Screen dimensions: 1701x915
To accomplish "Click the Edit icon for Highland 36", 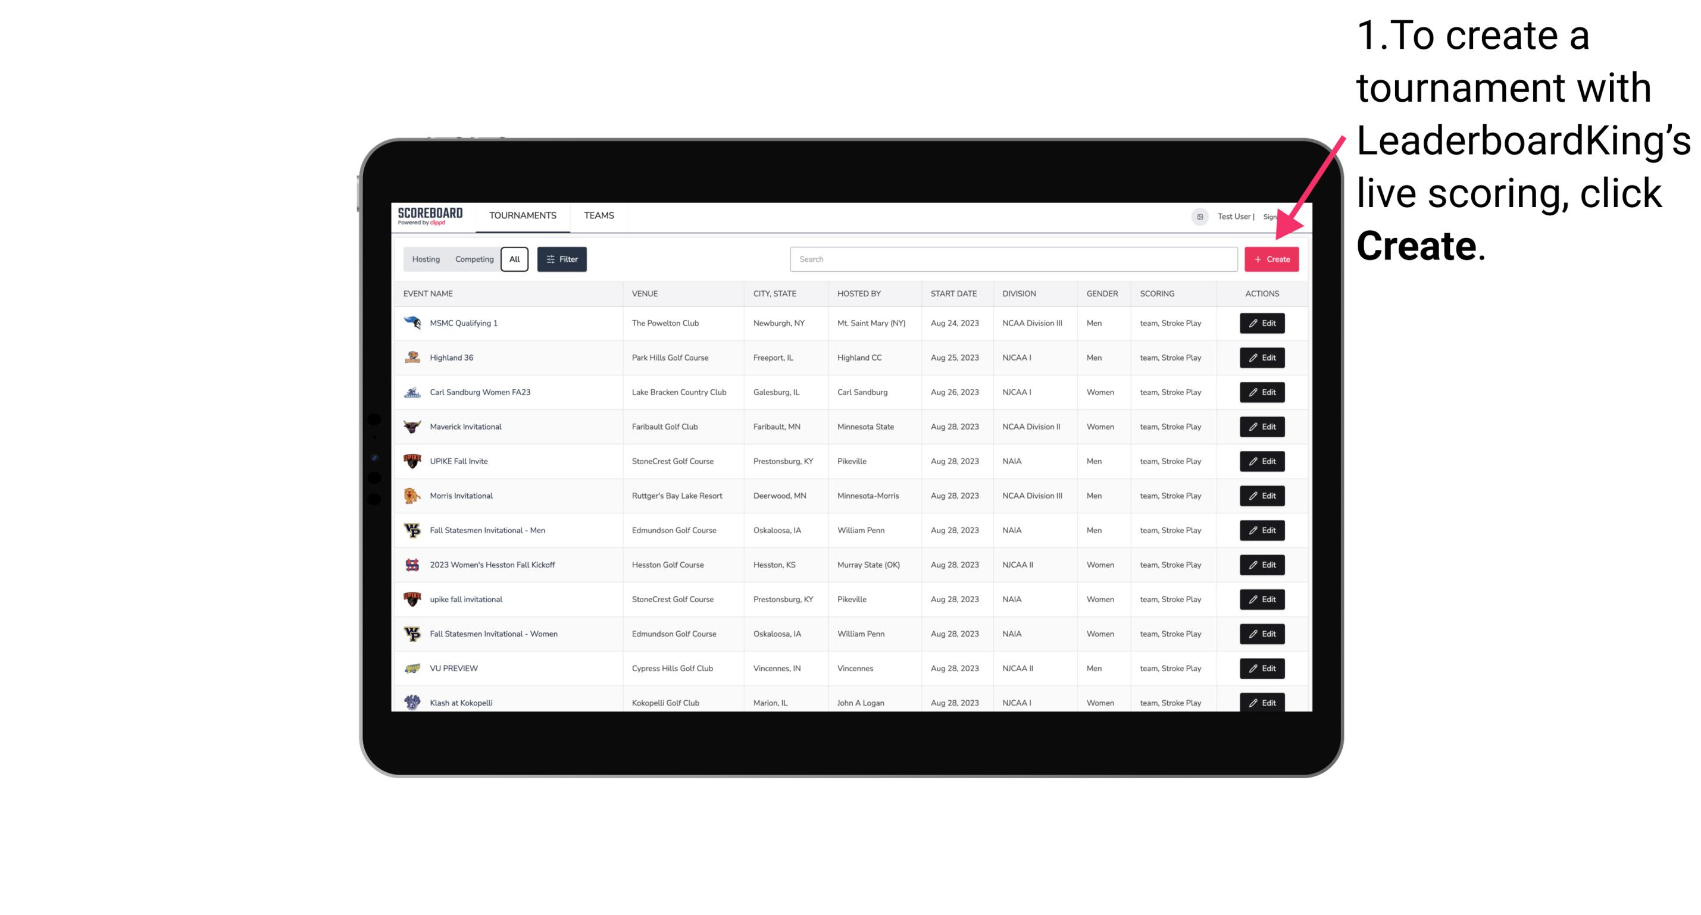I will [1261, 357].
